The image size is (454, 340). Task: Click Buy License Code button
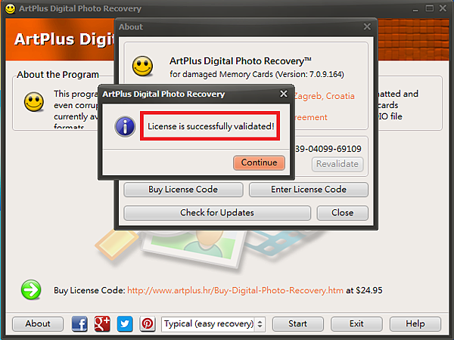coord(183,190)
